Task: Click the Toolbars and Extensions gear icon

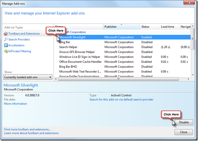Action: (x=6, y=34)
